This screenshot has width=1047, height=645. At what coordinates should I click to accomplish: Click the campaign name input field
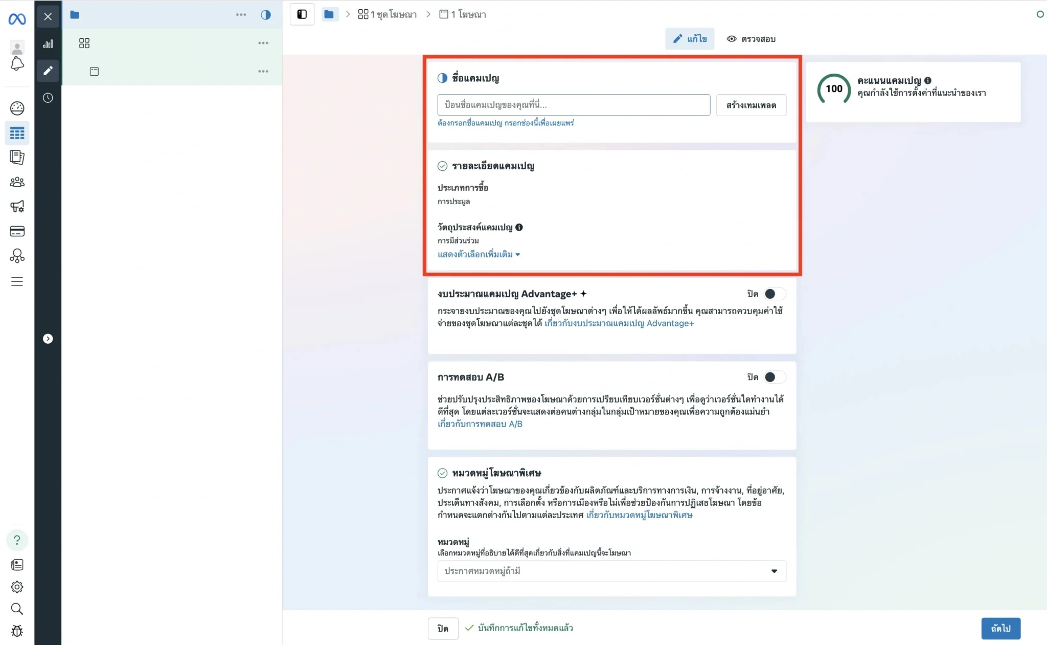pyautogui.click(x=573, y=105)
